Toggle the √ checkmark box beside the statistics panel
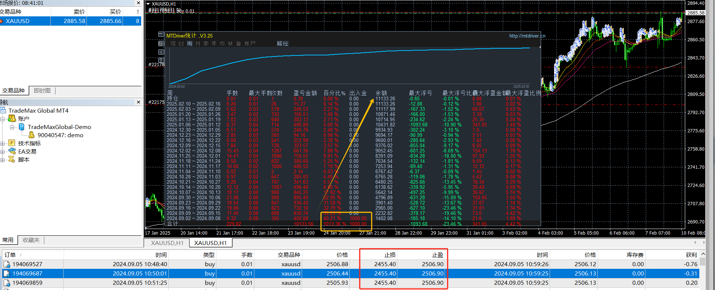This screenshot has height=290, width=715. pyautogui.click(x=161, y=52)
